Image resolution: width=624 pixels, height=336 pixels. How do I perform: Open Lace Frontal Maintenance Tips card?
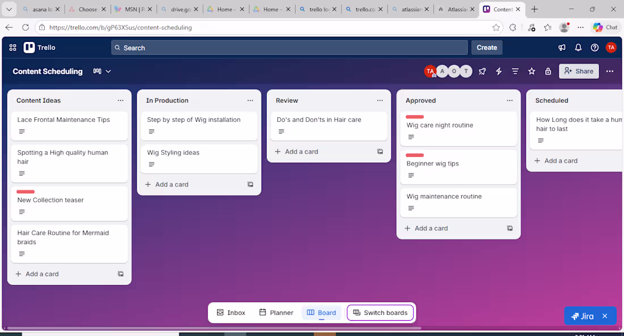(x=69, y=126)
